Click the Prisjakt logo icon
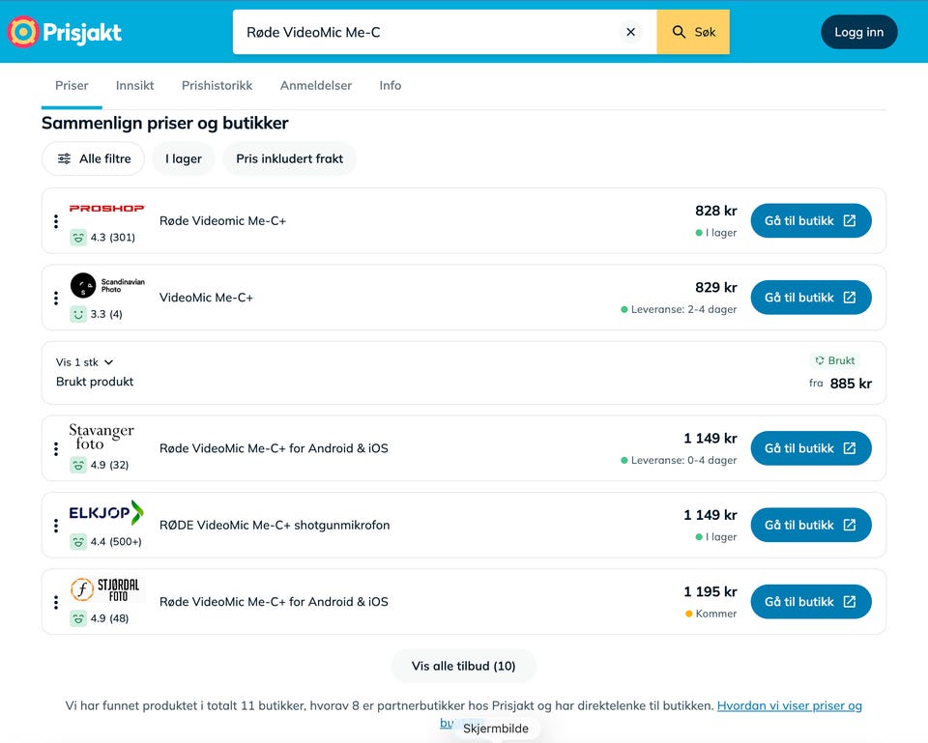The image size is (928, 743). pyautogui.click(x=23, y=32)
